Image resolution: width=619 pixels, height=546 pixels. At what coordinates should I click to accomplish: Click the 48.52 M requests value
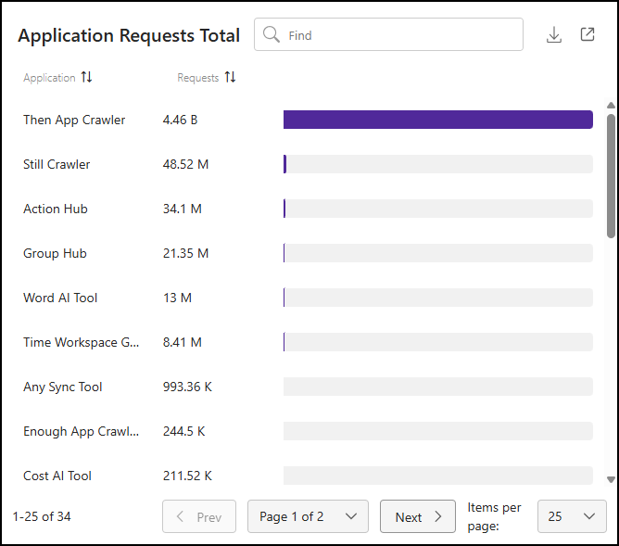(185, 164)
